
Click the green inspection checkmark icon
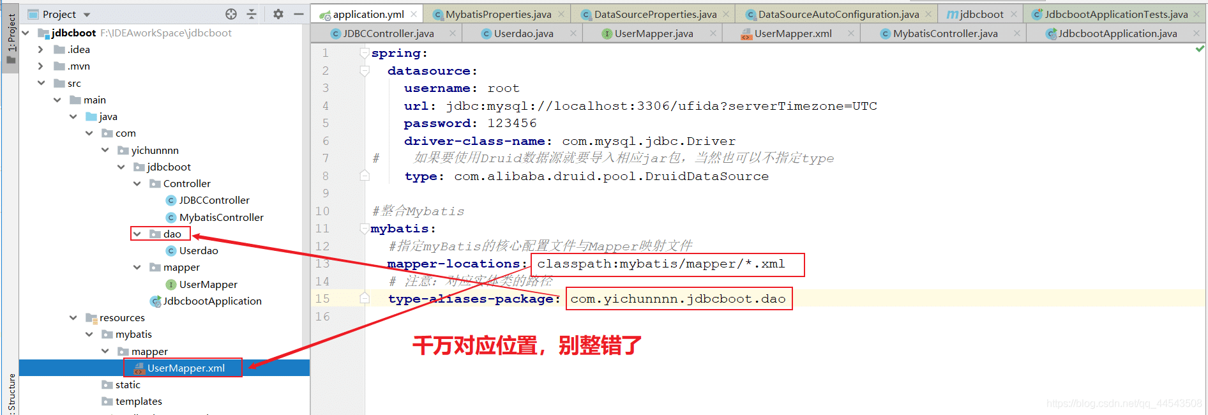1200,49
